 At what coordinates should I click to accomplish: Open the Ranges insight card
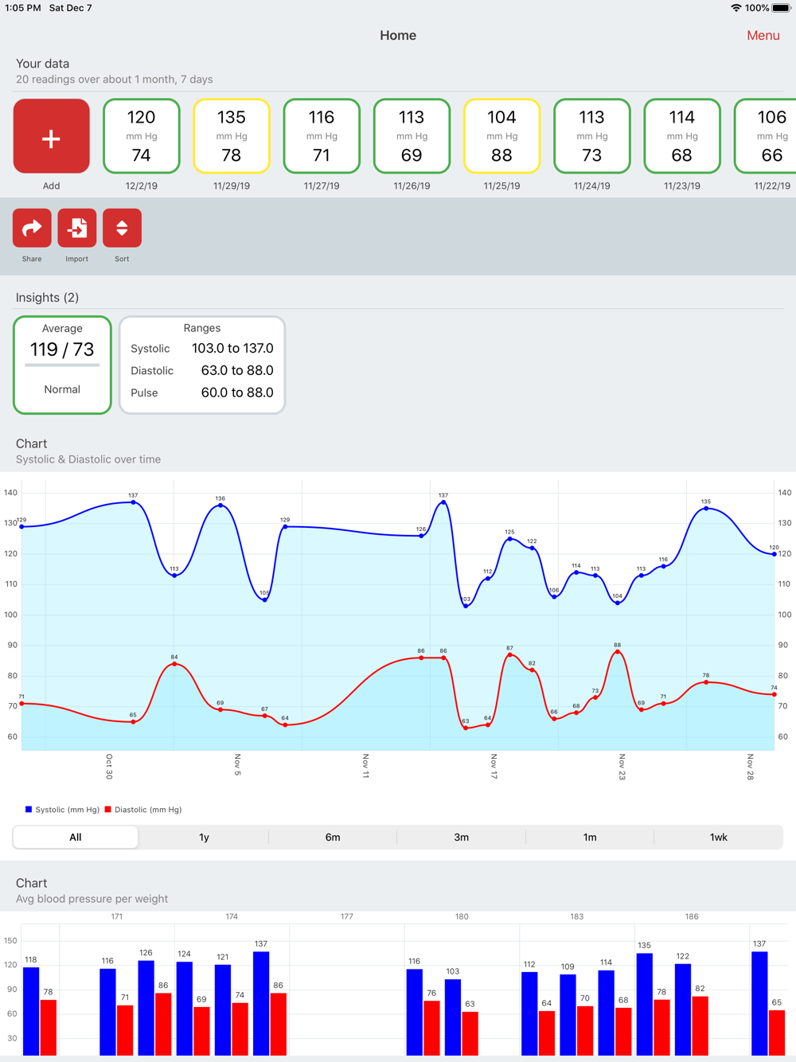pyautogui.click(x=202, y=365)
